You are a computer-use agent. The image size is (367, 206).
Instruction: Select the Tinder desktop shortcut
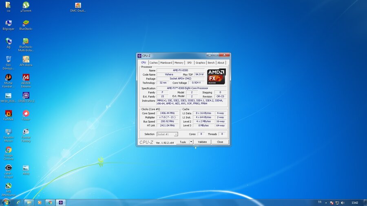click(26, 115)
